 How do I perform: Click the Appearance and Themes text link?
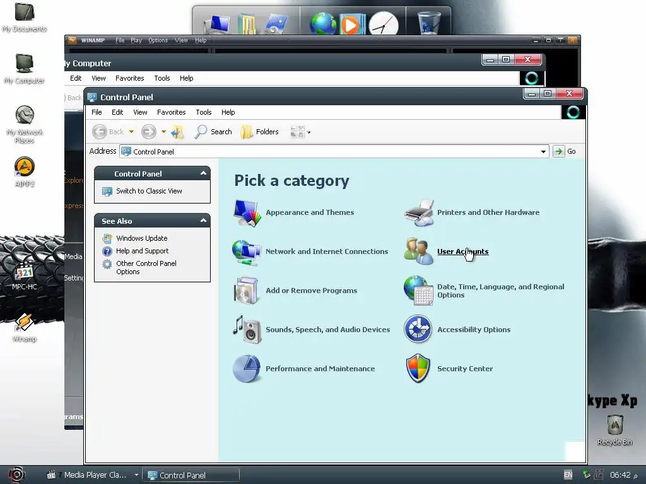pos(310,212)
